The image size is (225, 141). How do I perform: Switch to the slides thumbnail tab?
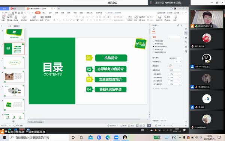coord(16,26)
